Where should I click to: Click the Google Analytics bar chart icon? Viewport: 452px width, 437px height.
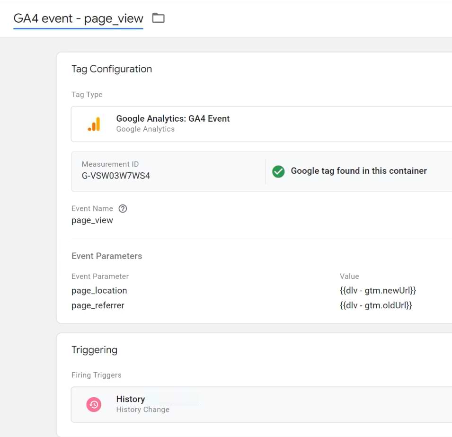click(x=94, y=124)
